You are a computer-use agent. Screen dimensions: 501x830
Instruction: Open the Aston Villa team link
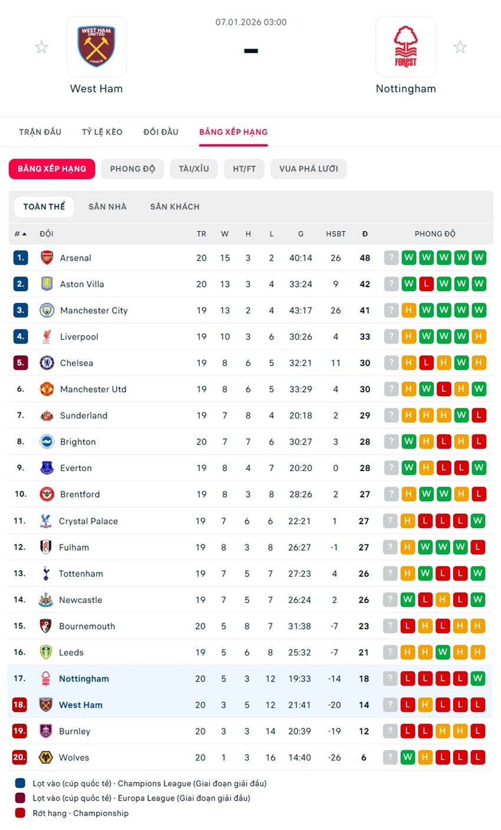point(82,284)
